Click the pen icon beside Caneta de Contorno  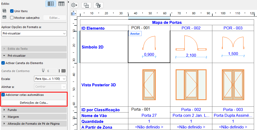tap(43, 71)
